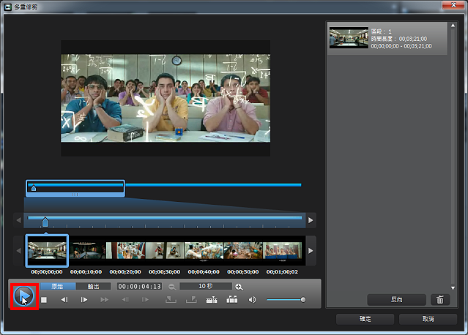Viewport: 468px width, 335px height.
Task: Stop playback with the square stop button
Action: (44, 300)
